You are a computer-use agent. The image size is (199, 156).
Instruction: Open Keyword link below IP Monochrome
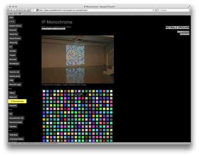click(x=13, y=106)
